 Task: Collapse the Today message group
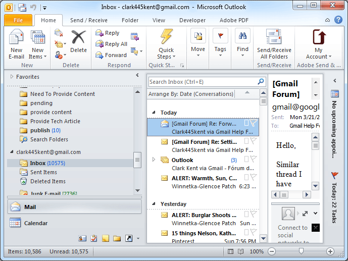154,113
